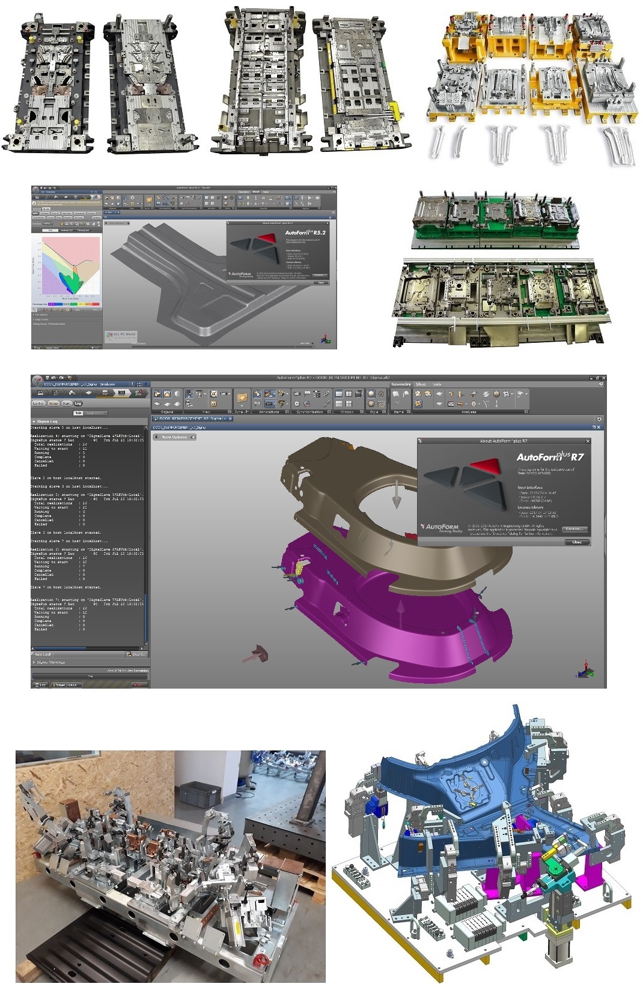
Task: Select single-window layout icon in Window group
Action: click(x=339, y=394)
